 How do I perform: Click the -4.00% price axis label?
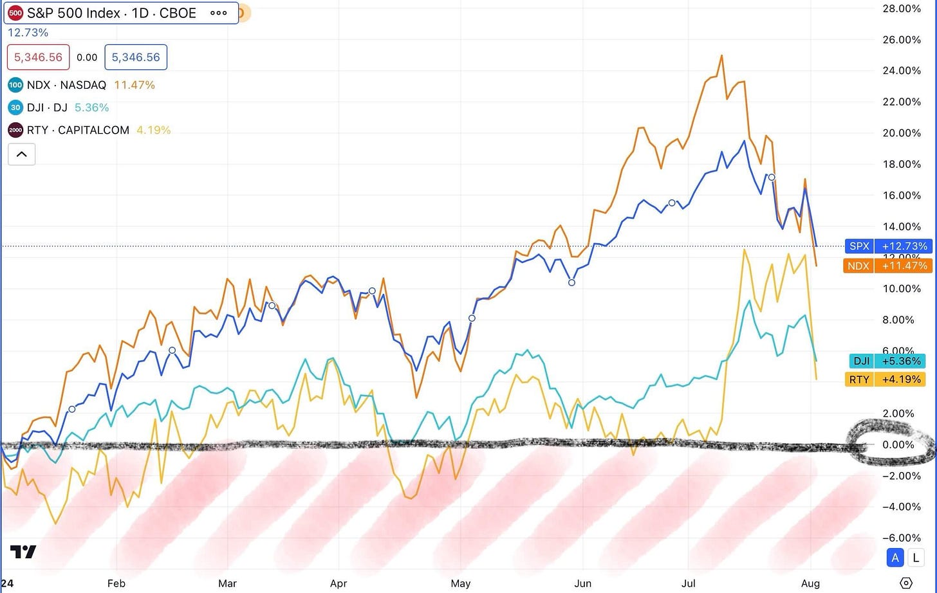[x=900, y=506]
